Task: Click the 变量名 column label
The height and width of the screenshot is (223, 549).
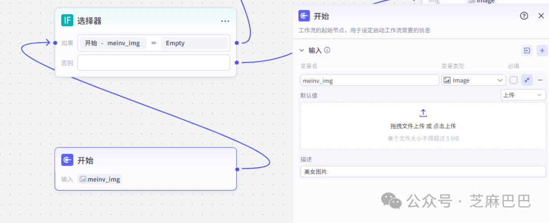Action: 309,66
